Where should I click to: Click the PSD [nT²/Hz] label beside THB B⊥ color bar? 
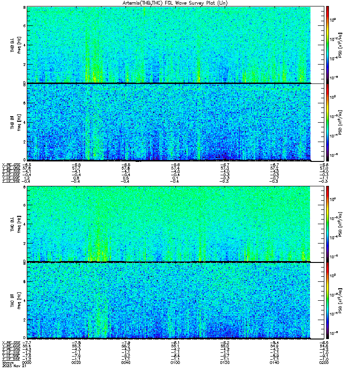[340, 45]
